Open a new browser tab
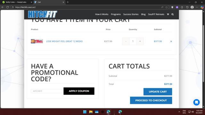Image resolution: width=205 pixels, height=115 pixels. [x=68, y=2]
